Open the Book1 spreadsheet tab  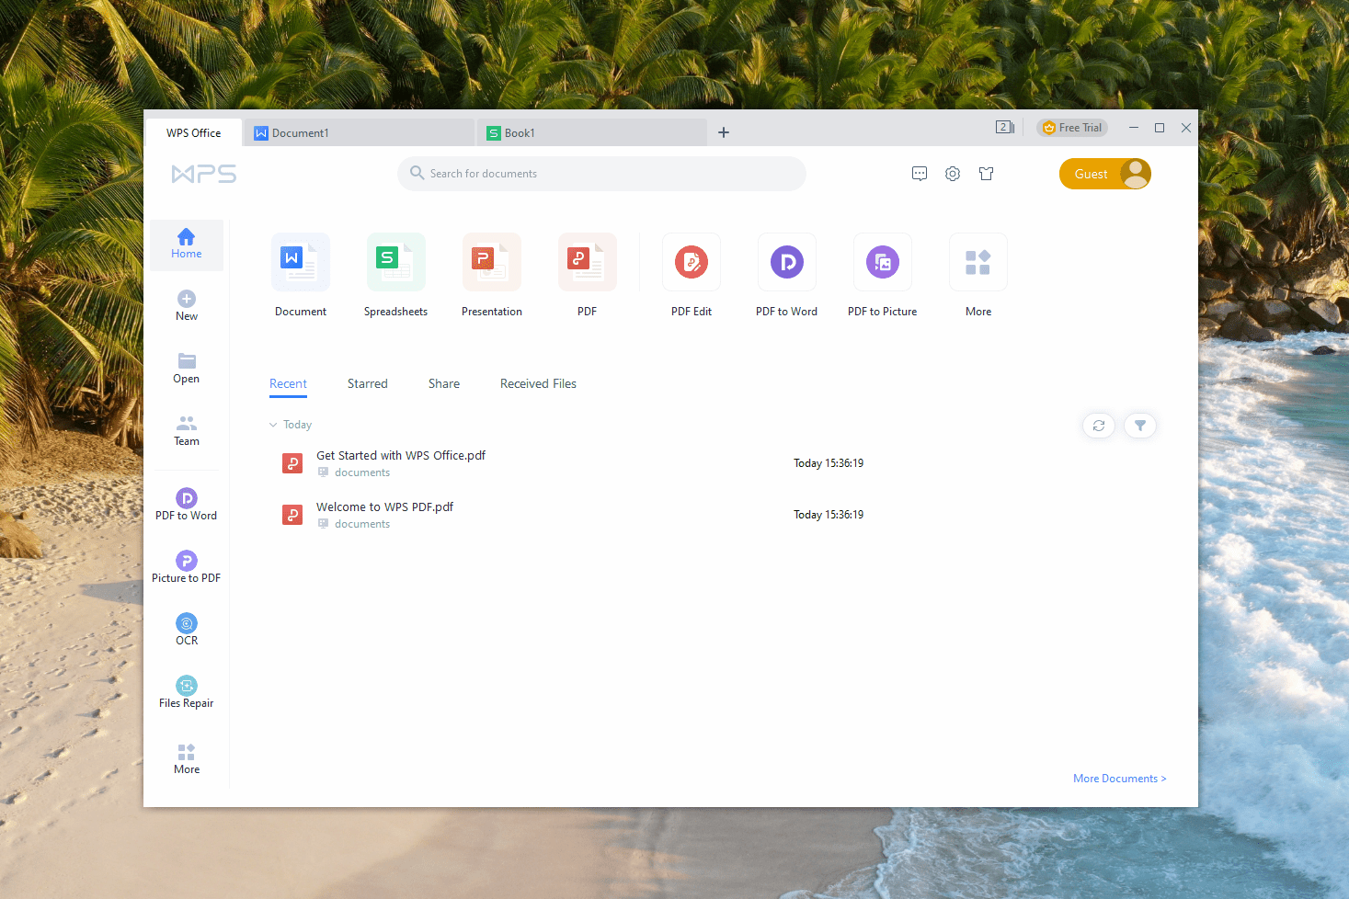point(518,132)
